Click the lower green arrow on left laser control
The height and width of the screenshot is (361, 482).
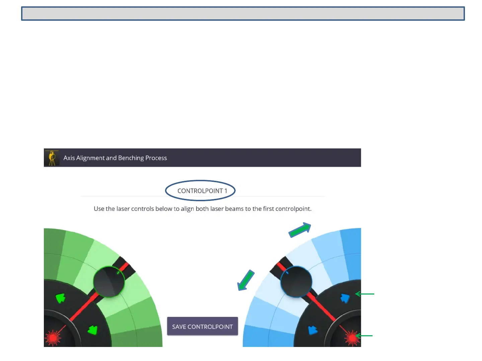click(92, 330)
